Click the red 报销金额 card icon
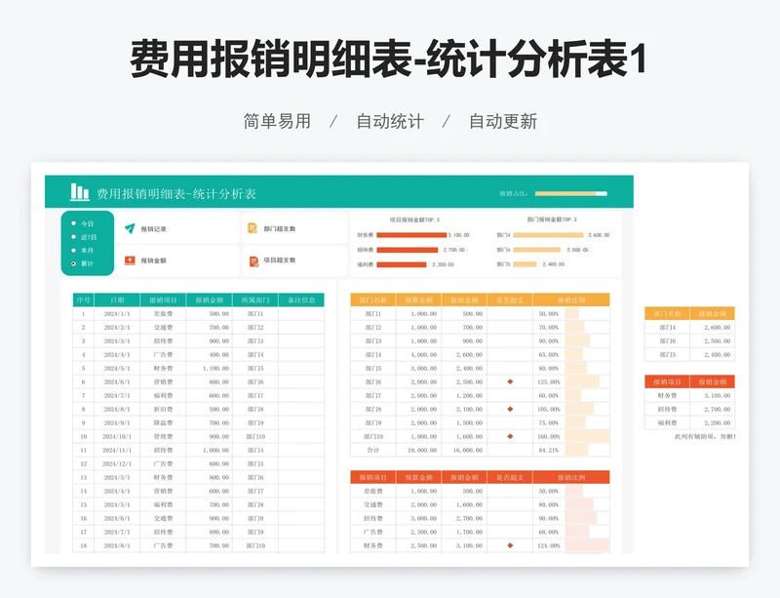 tap(130, 260)
